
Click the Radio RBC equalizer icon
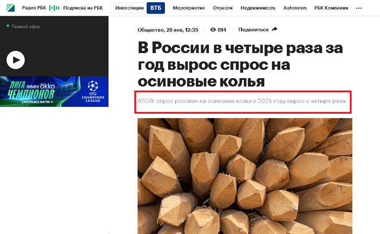pyautogui.click(x=54, y=8)
